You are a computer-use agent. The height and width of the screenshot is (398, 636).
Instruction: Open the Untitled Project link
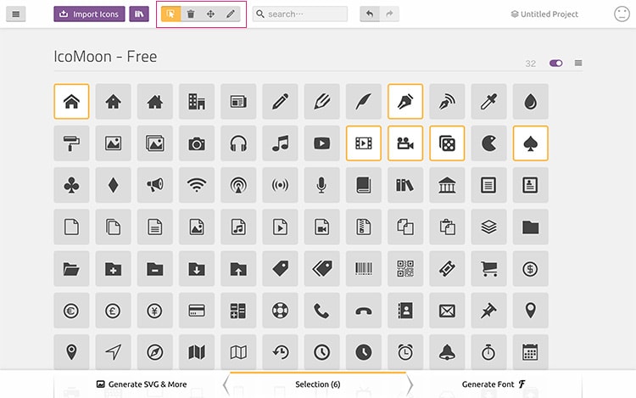pyautogui.click(x=544, y=14)
